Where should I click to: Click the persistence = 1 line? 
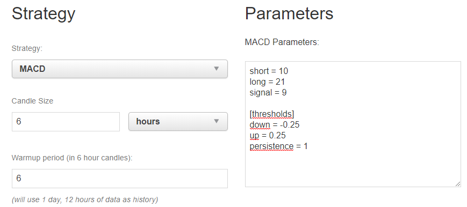click(x=278, y=146)
